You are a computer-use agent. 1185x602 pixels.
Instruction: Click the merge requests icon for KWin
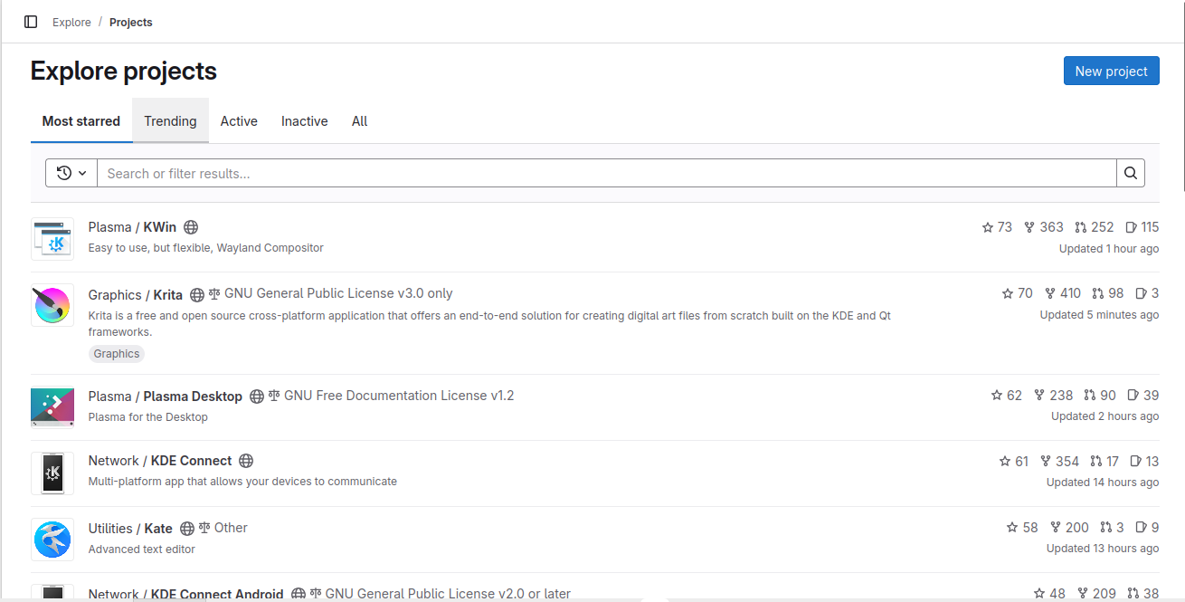1082,226
